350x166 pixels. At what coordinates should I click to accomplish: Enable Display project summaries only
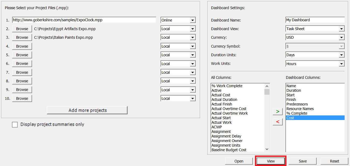[x=15, y=124]
